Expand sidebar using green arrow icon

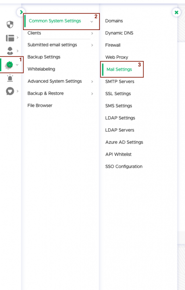pyautogui.click(x=21, y=12)
